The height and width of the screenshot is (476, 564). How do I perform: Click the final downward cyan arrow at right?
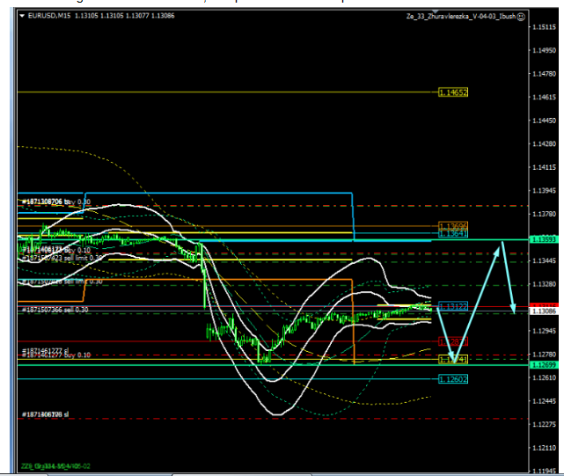click(509, 280)
